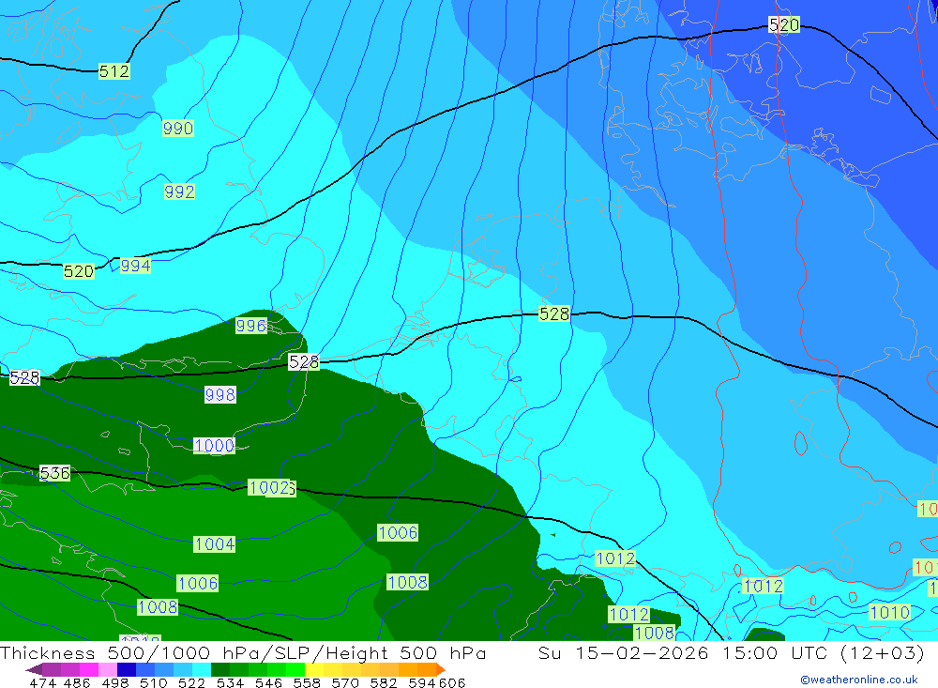Click the forecast offset '(12+03)'

[883, 652]
